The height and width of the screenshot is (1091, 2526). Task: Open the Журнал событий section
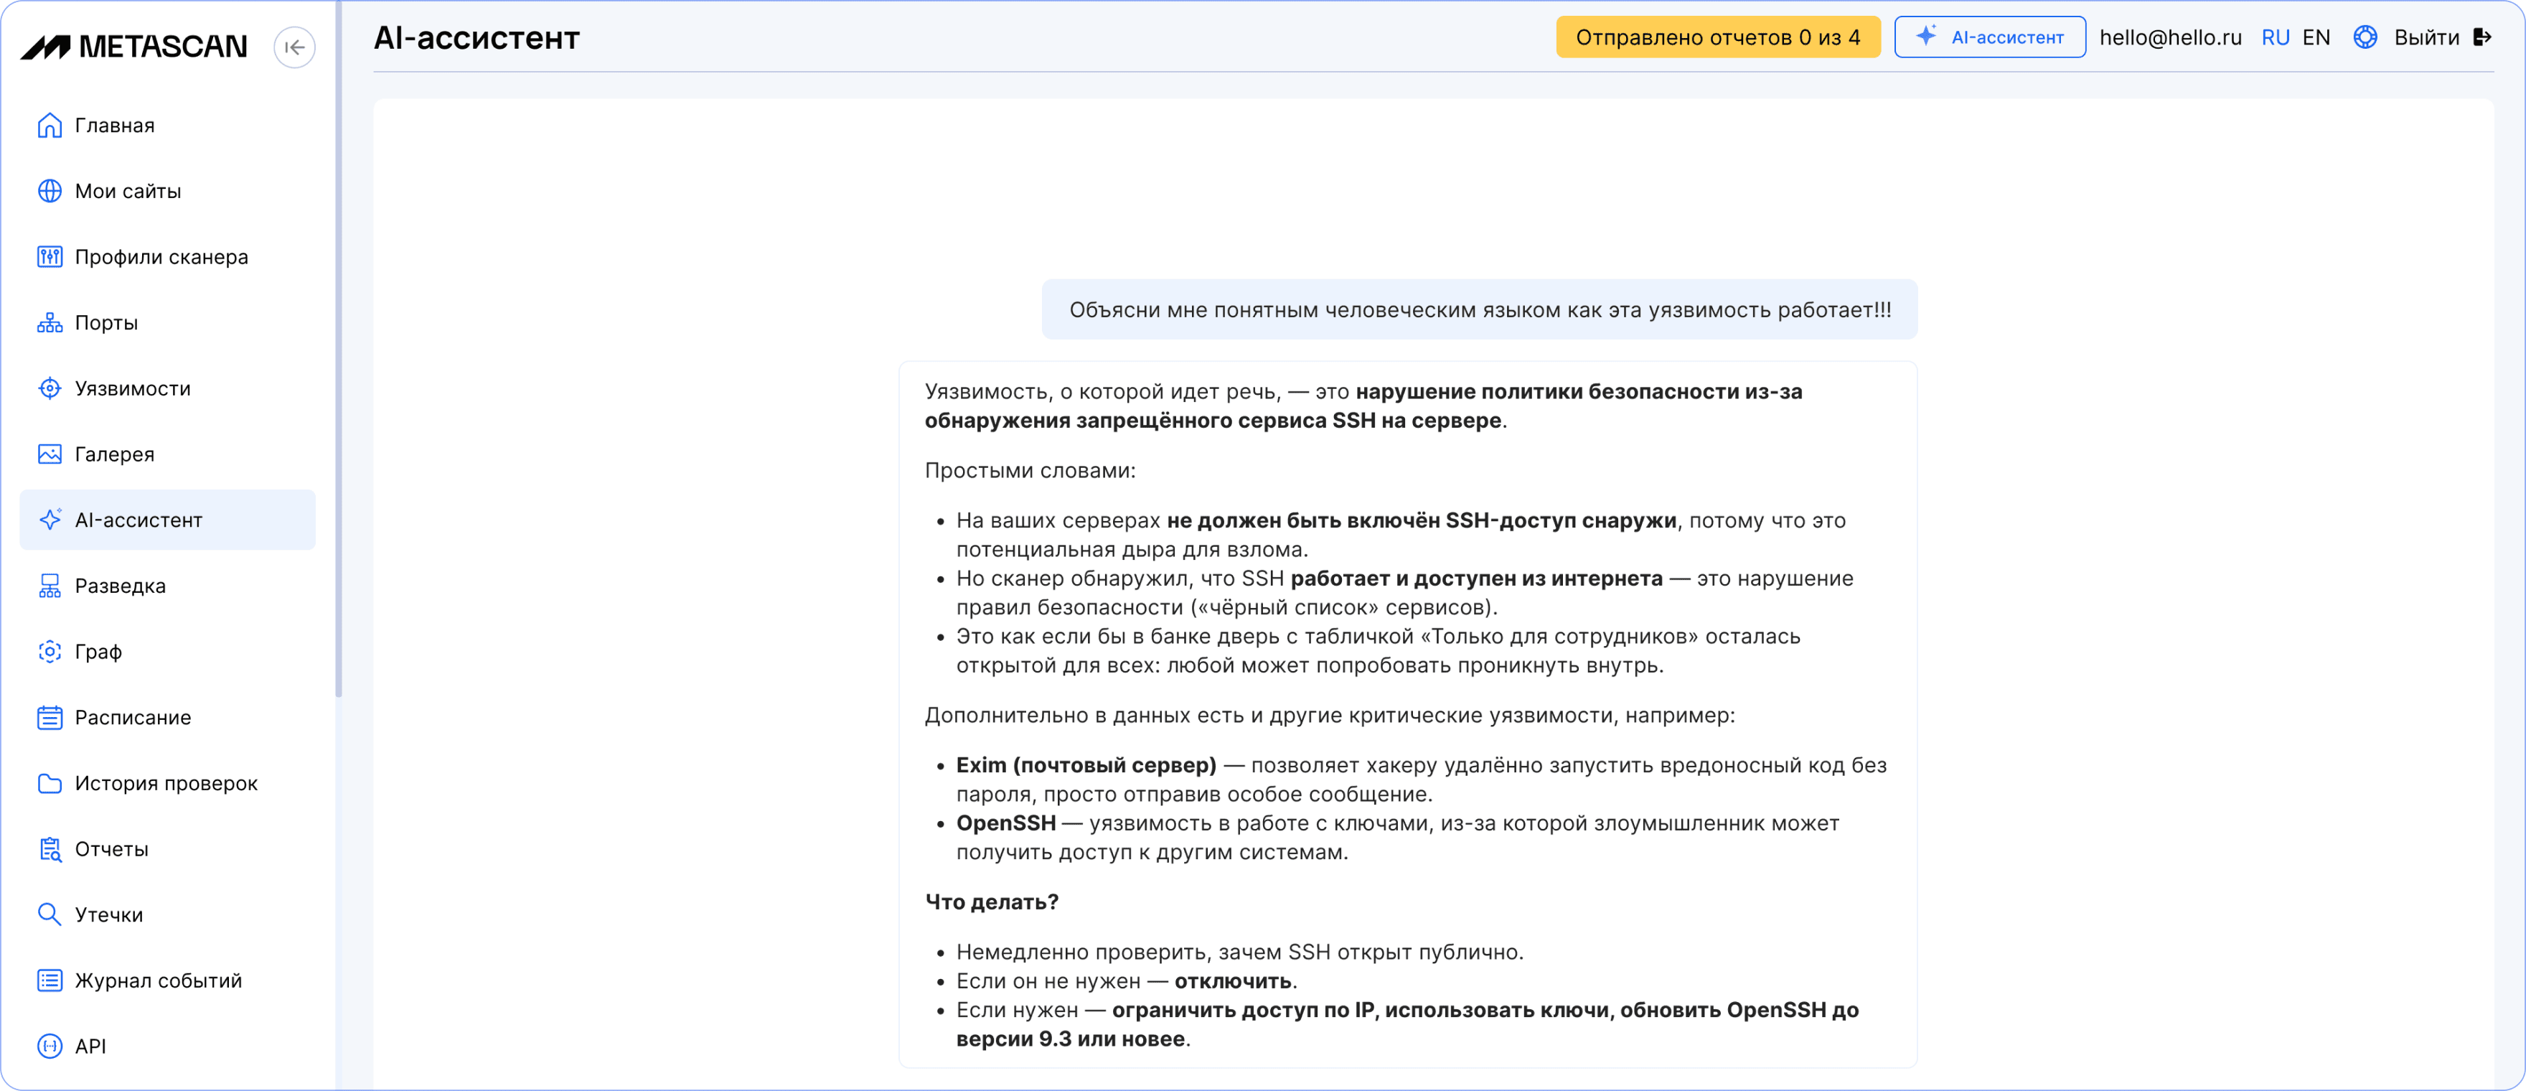click(168, 980)
